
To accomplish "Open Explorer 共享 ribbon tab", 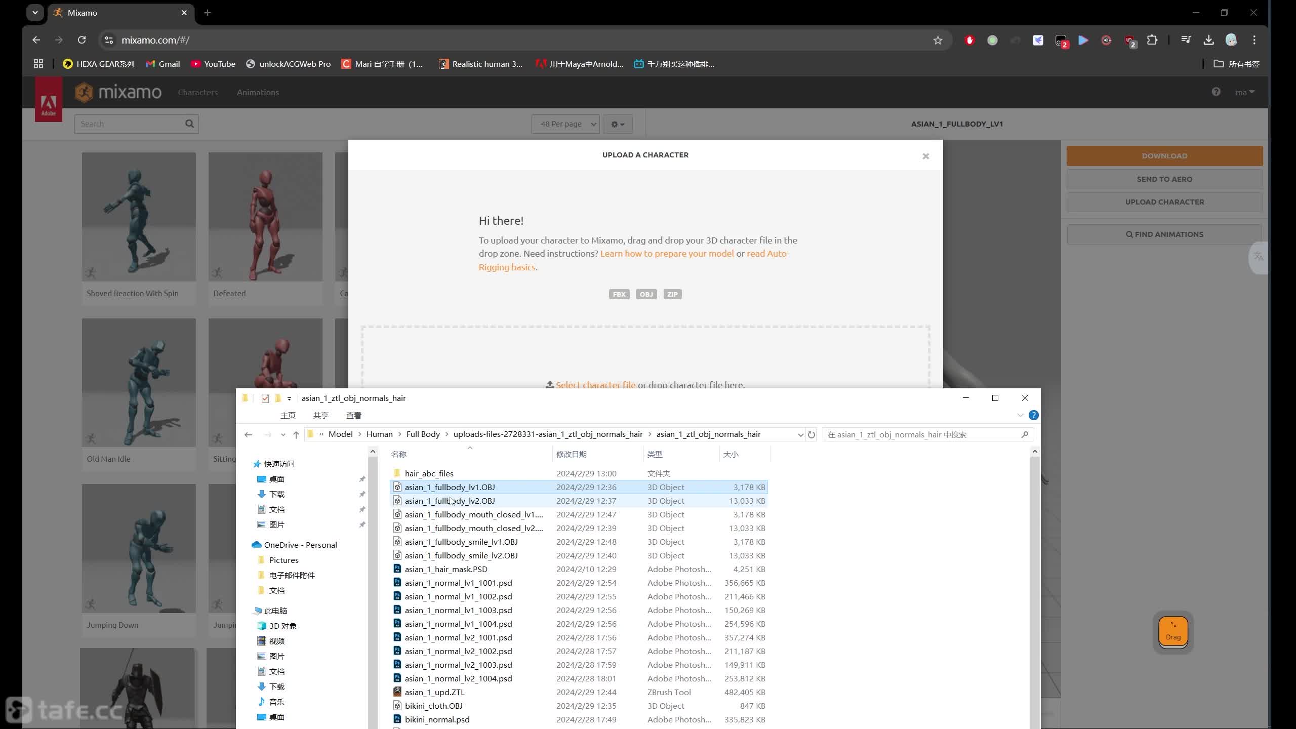I will point(320,415).
